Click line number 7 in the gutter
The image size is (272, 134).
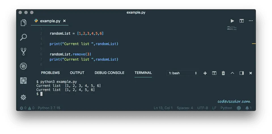[41, 59]
